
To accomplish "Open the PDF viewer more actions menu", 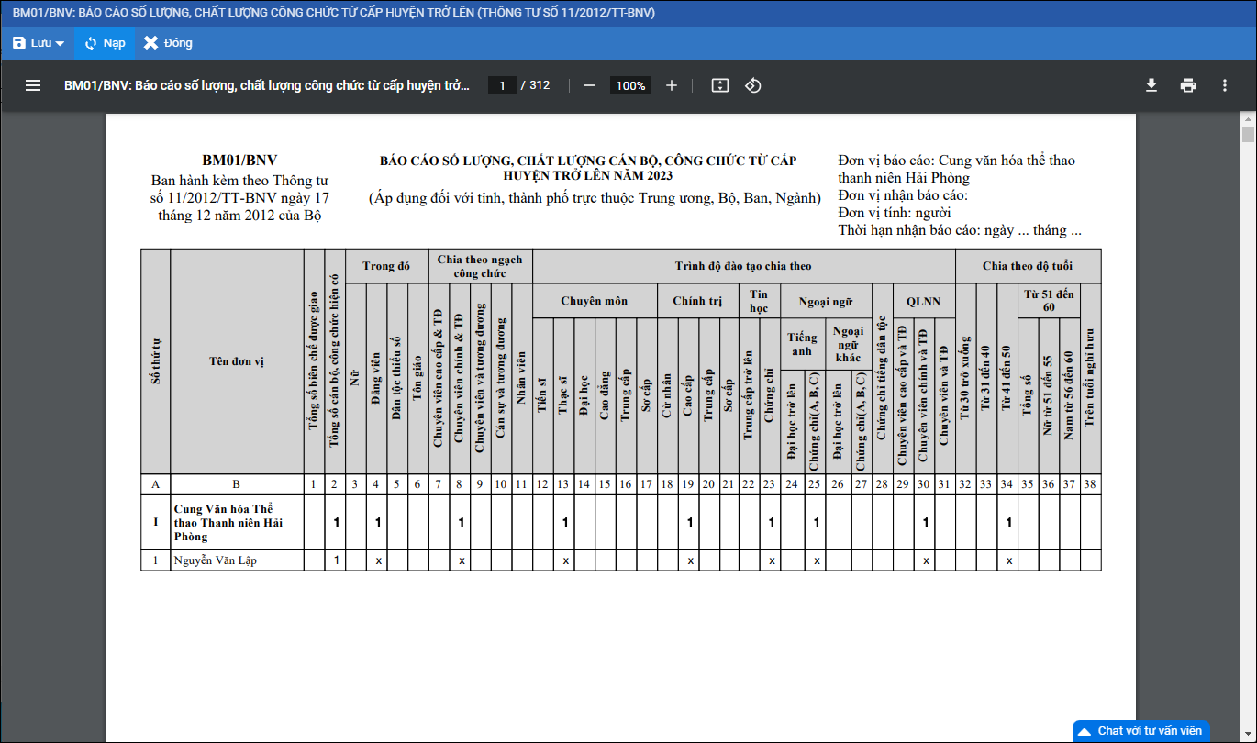I will [1224, 85].
